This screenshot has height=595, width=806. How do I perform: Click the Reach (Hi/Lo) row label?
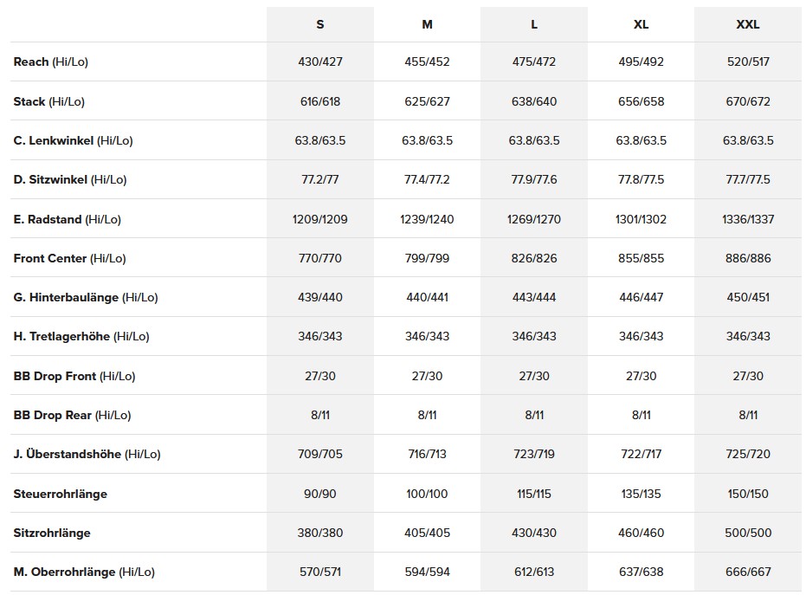coord(50,62)
